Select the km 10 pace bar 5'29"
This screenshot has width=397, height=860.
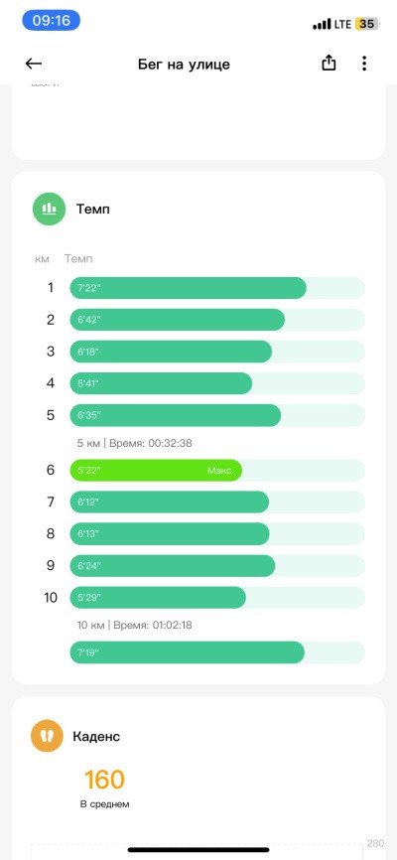tap(158, 597)
